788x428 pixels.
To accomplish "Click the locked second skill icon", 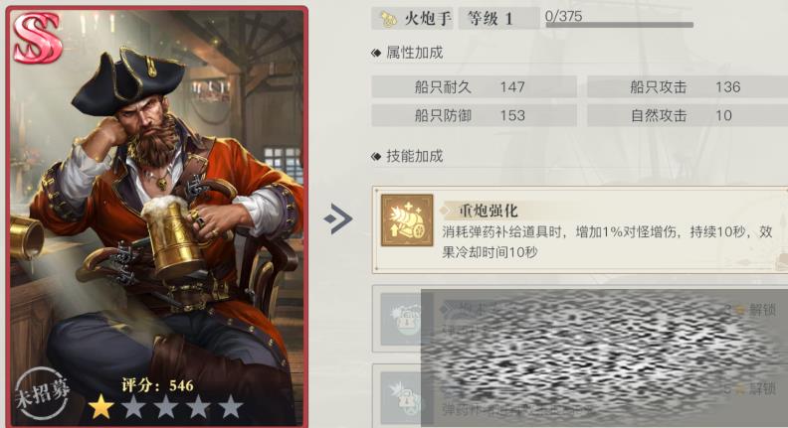I will click(402, 320).
